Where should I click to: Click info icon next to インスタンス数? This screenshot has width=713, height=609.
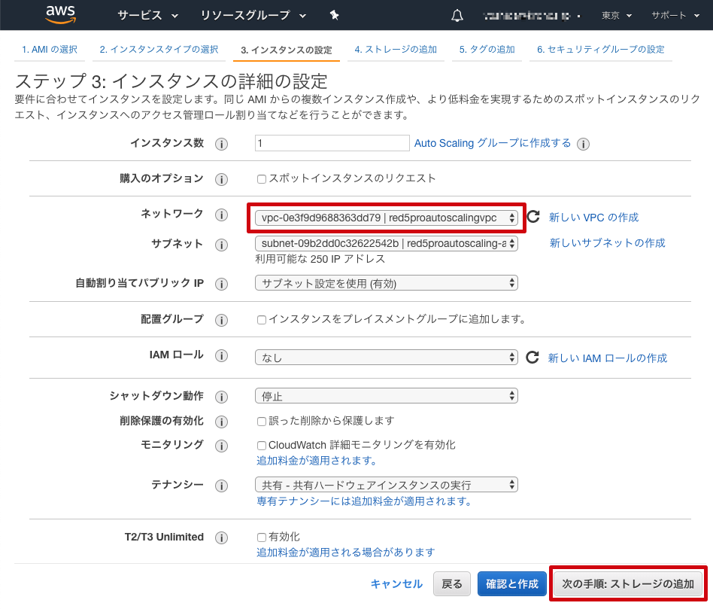[221, 144]
